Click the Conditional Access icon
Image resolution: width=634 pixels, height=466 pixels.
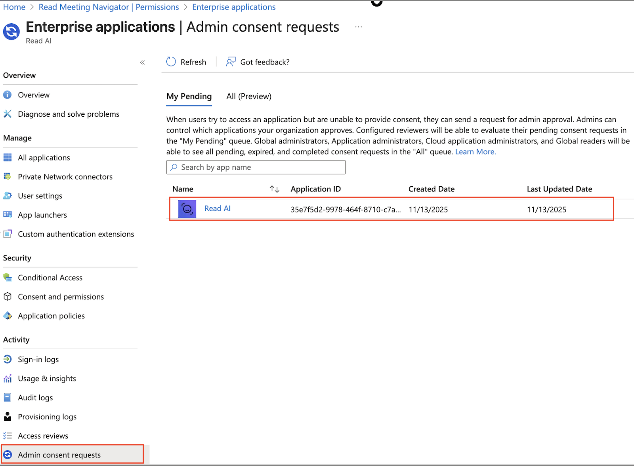click(x=8, y=277)
